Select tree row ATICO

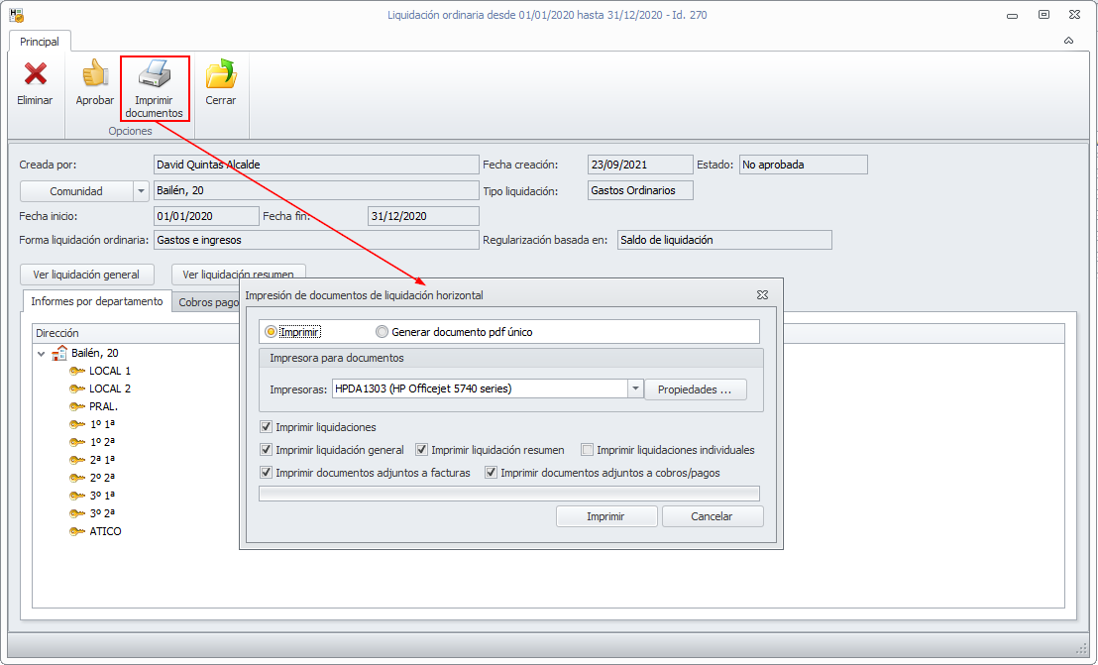click(x=105, y=531)
